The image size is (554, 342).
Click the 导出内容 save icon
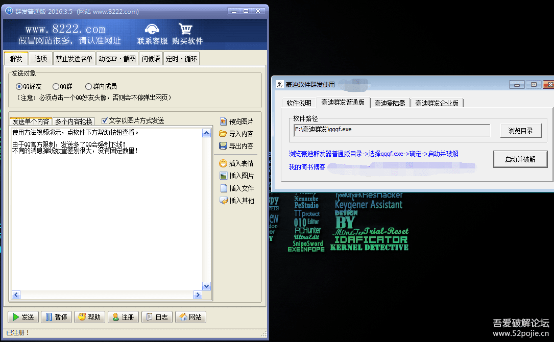click(x=223, y=146)
